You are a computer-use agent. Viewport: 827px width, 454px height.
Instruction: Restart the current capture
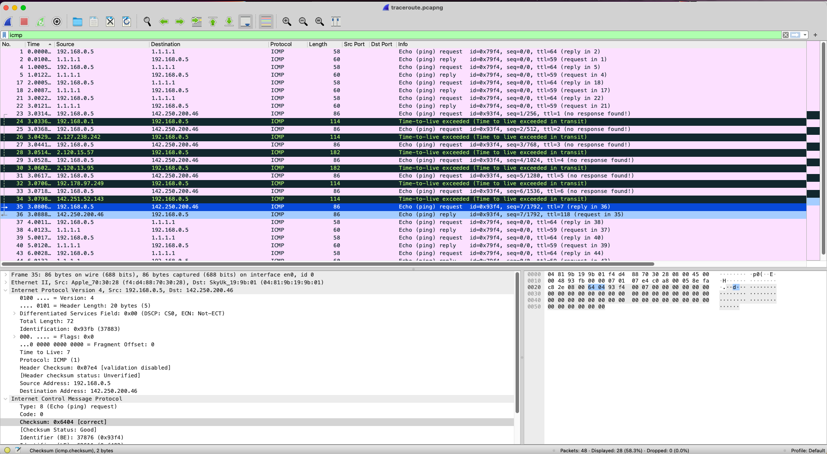point(40,22)
